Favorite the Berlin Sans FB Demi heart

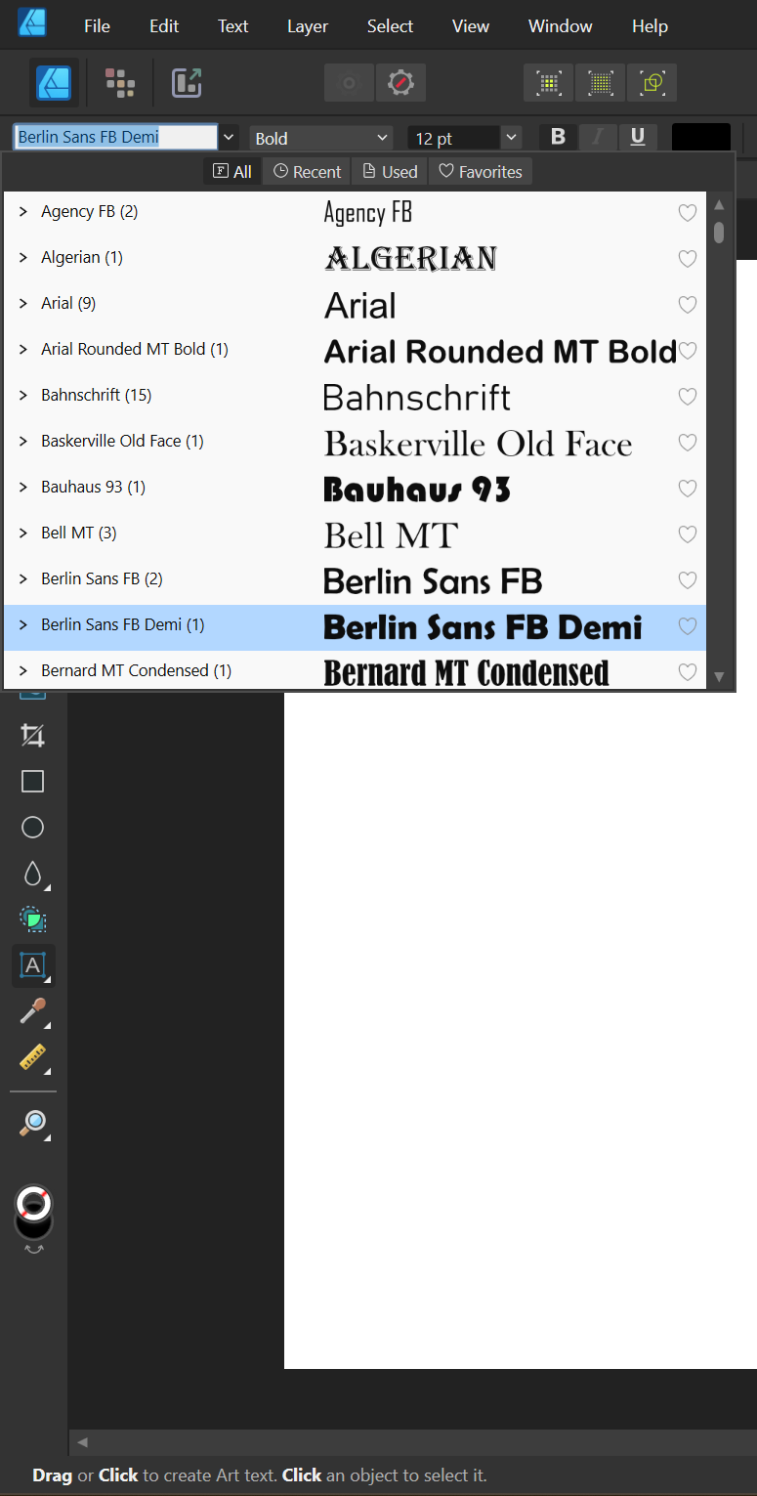[x=688, y=626]
